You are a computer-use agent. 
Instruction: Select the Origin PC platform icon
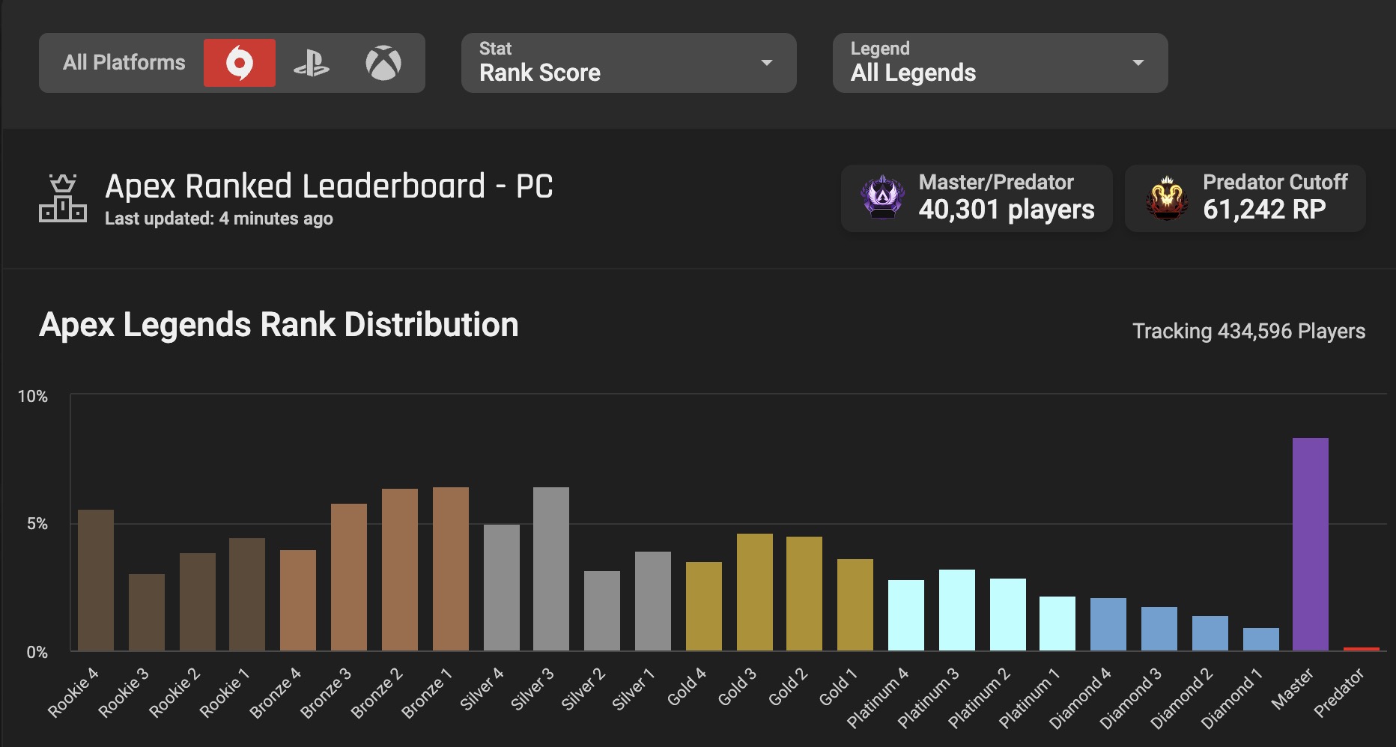click(239, 63)
